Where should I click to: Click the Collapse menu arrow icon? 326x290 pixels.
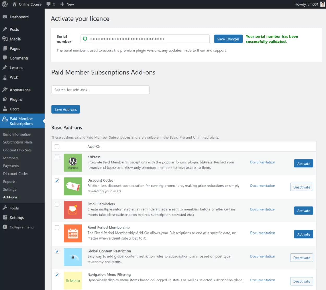coord(5,227)
